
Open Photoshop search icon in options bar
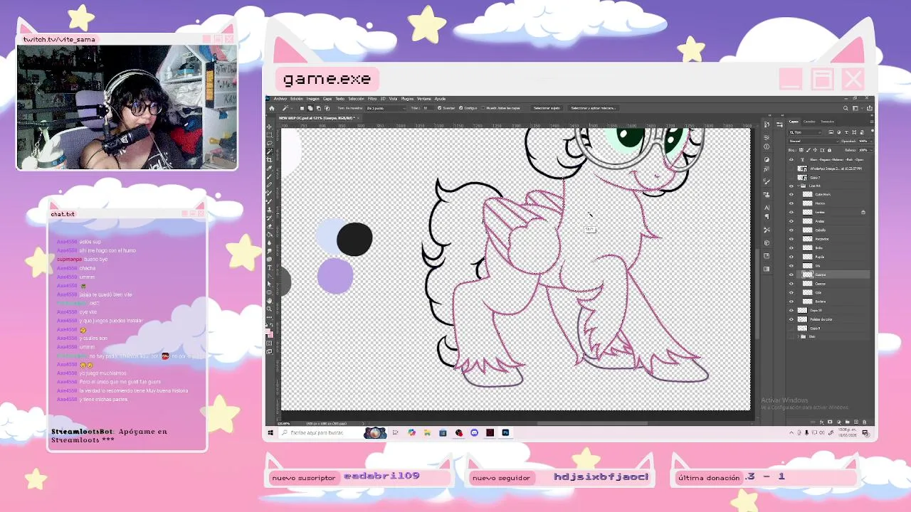(x=846, y=108)
